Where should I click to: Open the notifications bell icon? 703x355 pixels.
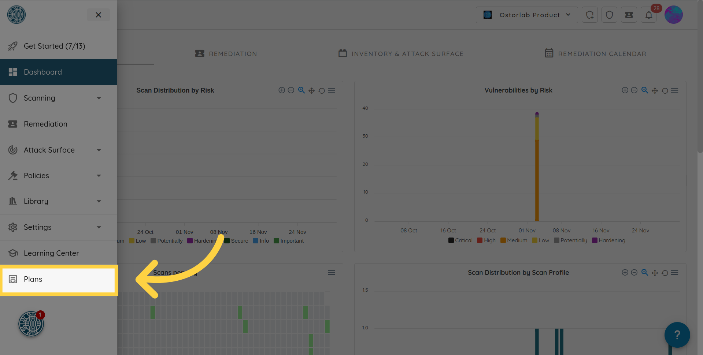(x=648, y=15)
